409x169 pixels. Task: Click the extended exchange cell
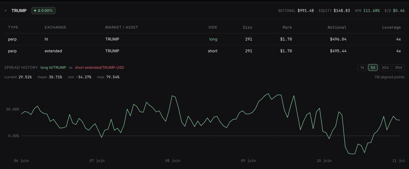(54, 51)
